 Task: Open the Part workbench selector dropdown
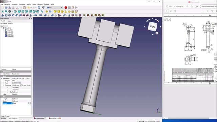click(55, 7)
